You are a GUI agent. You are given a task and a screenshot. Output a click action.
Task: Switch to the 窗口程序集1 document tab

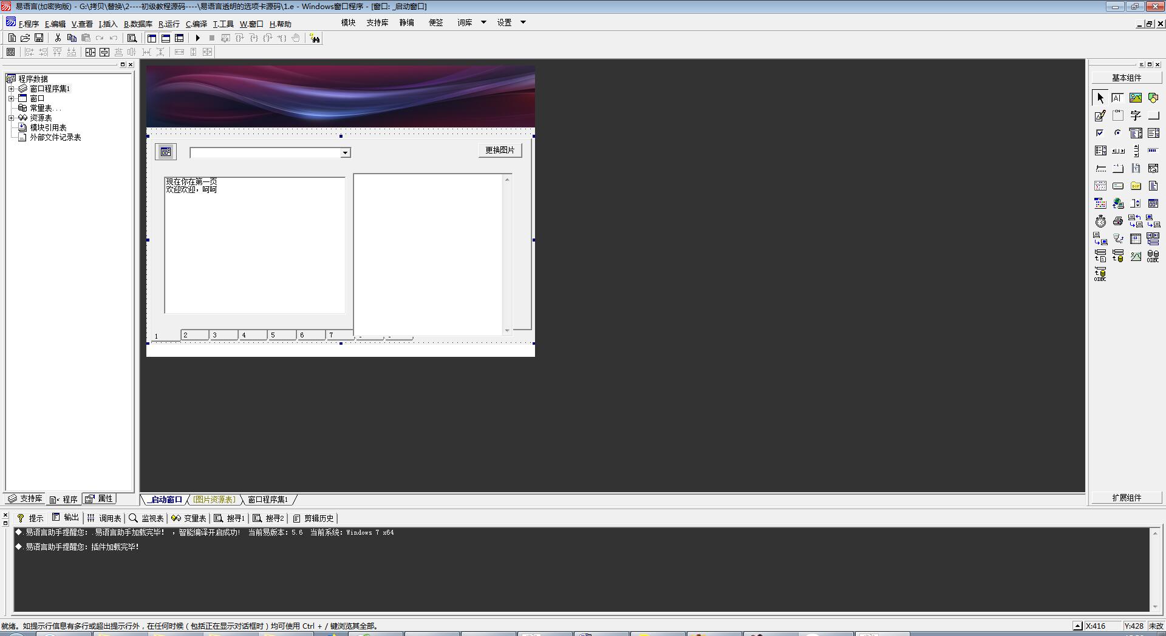268,499
